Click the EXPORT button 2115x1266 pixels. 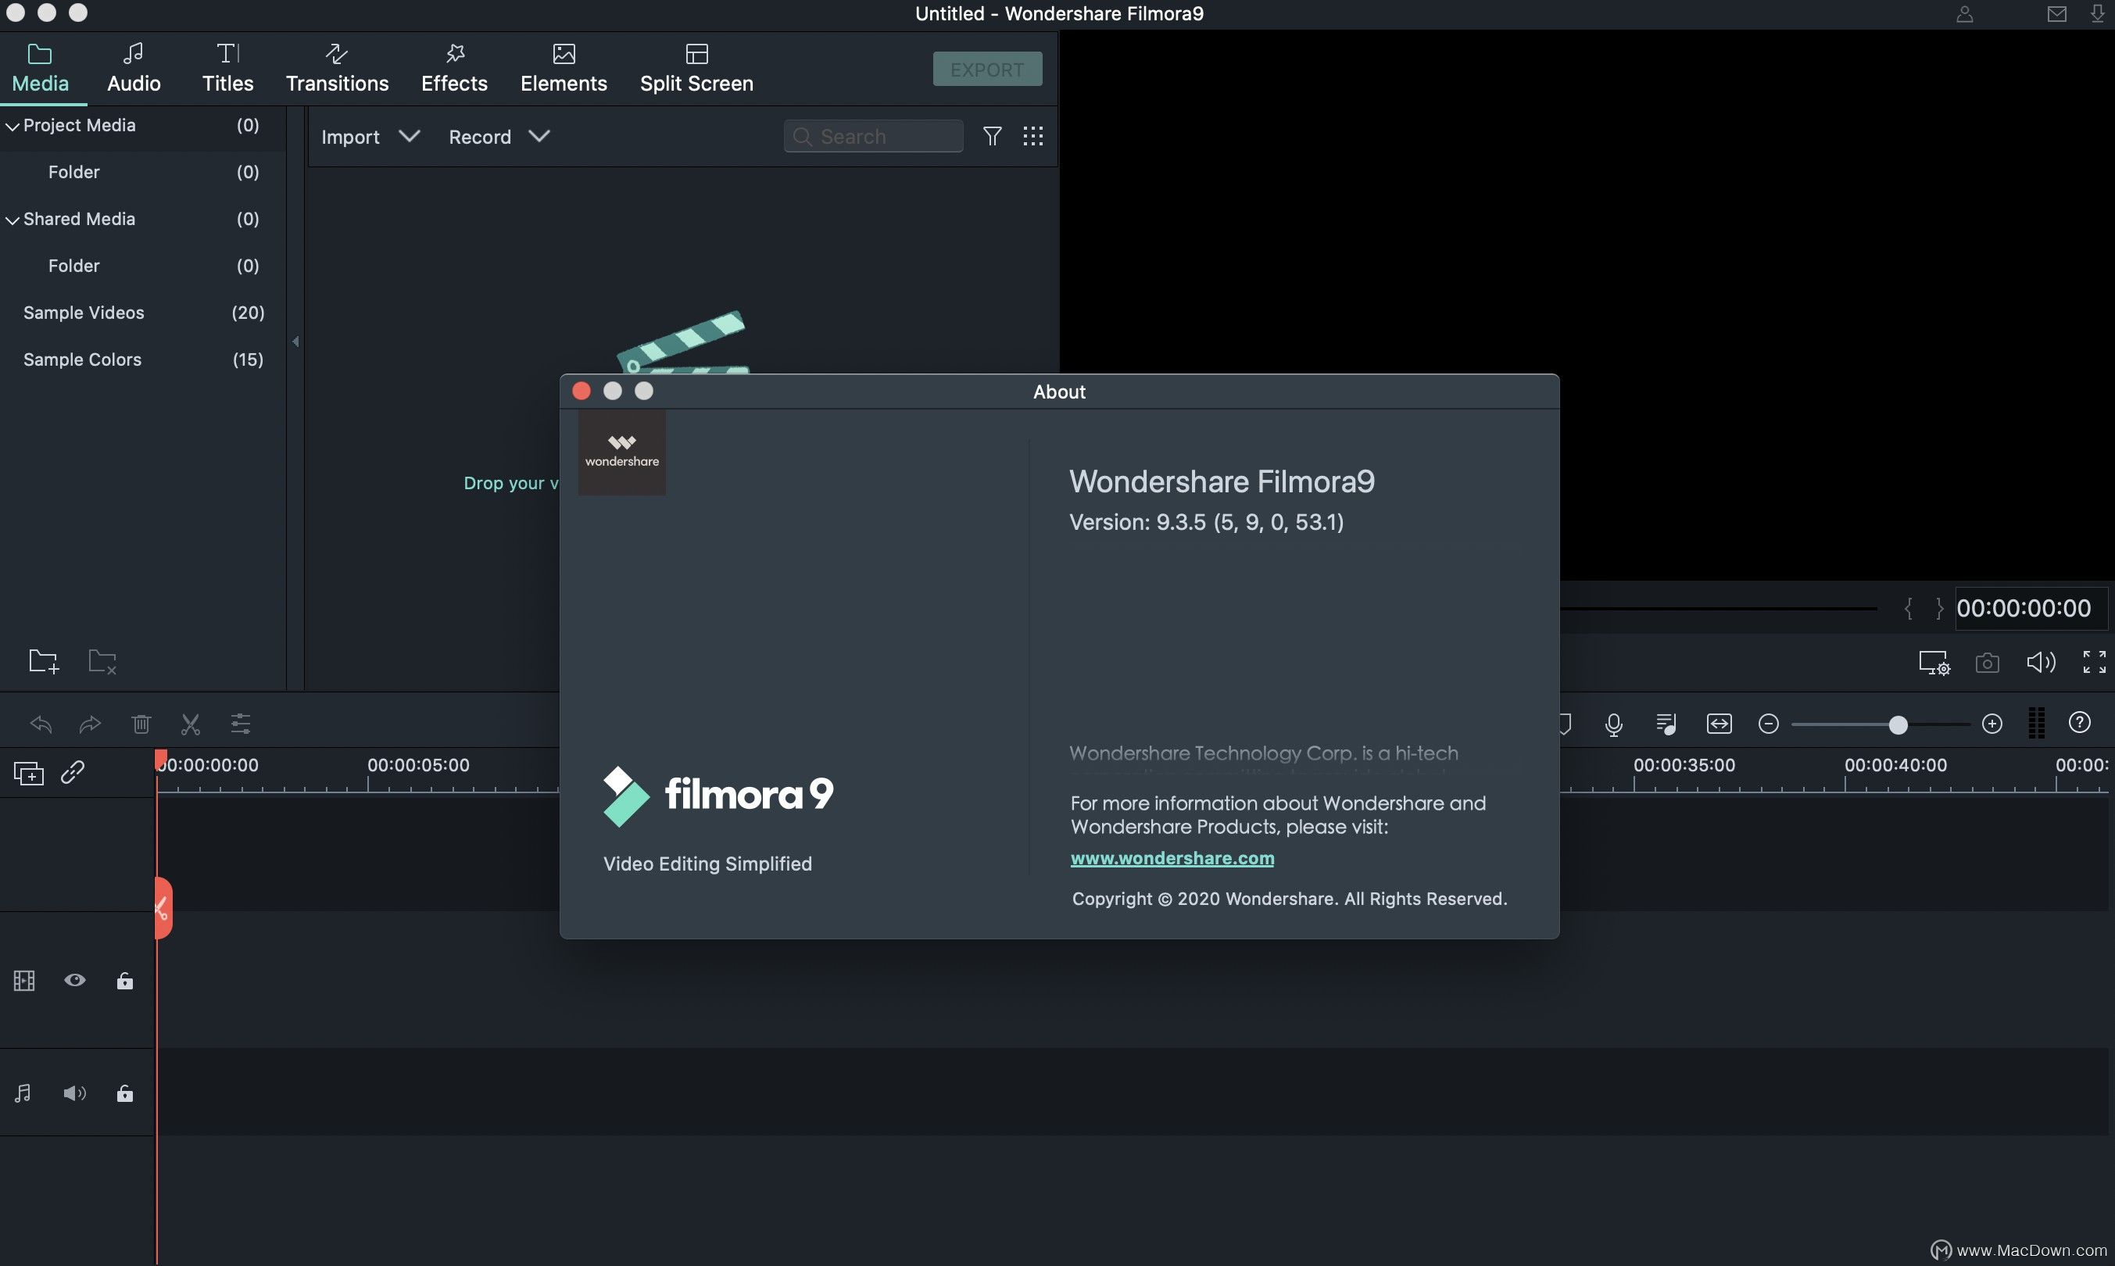[x=987, y=69]
